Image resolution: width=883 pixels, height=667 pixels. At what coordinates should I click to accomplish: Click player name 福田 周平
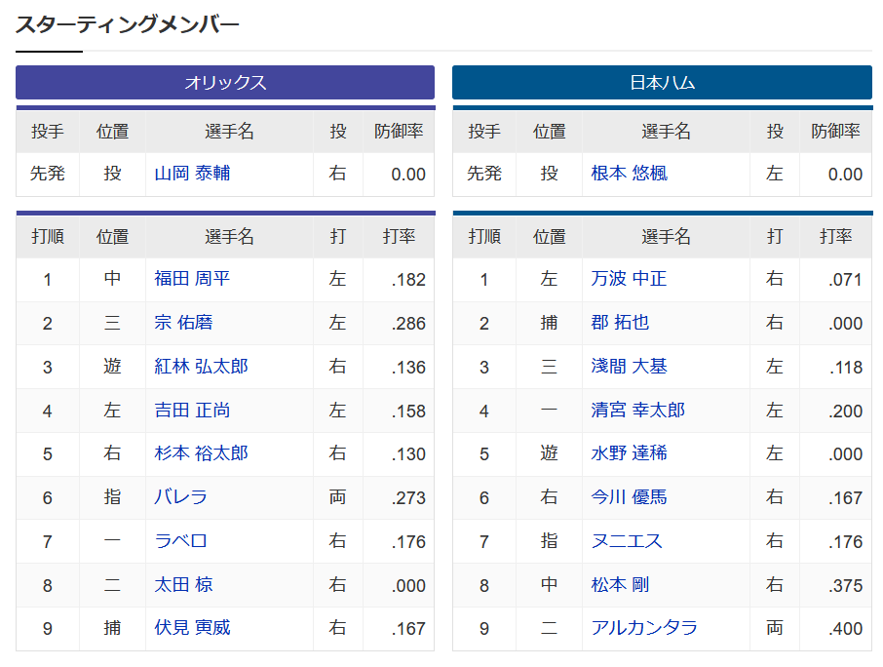pos(192,279)
